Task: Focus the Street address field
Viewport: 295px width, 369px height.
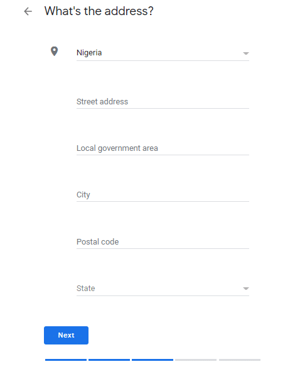Action: click(x=163, y=102)
